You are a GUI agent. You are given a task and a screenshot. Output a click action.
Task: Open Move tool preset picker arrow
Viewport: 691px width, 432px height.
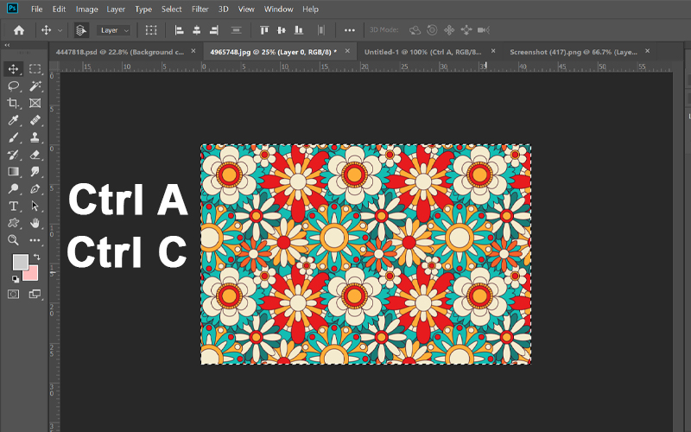60,30
